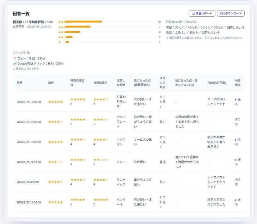Click the 回答一覧 heading
Viewport: 257px width, 224px height.
click(21, 14)
